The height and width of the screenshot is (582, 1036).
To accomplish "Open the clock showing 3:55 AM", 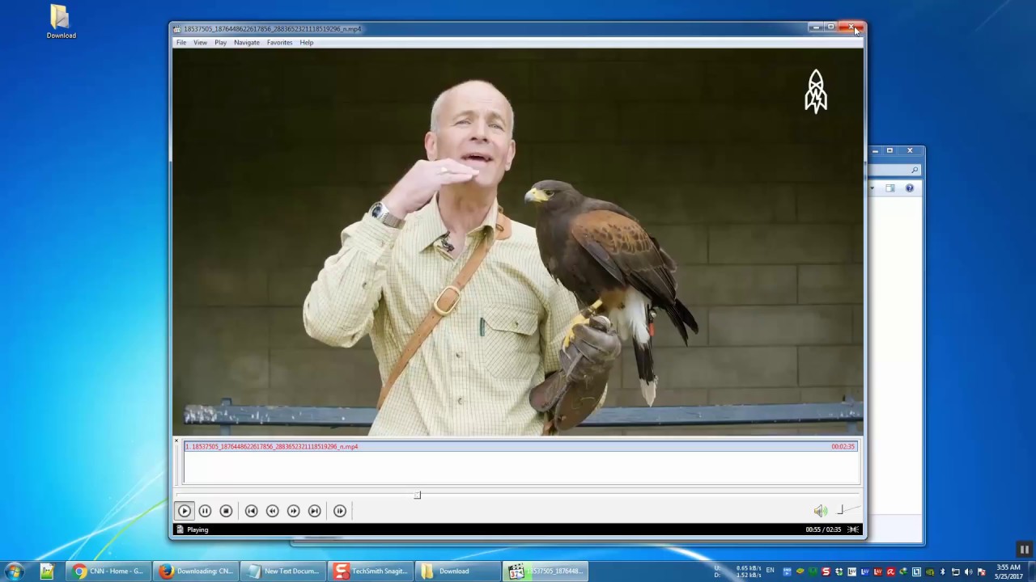I will [1008, 571].
